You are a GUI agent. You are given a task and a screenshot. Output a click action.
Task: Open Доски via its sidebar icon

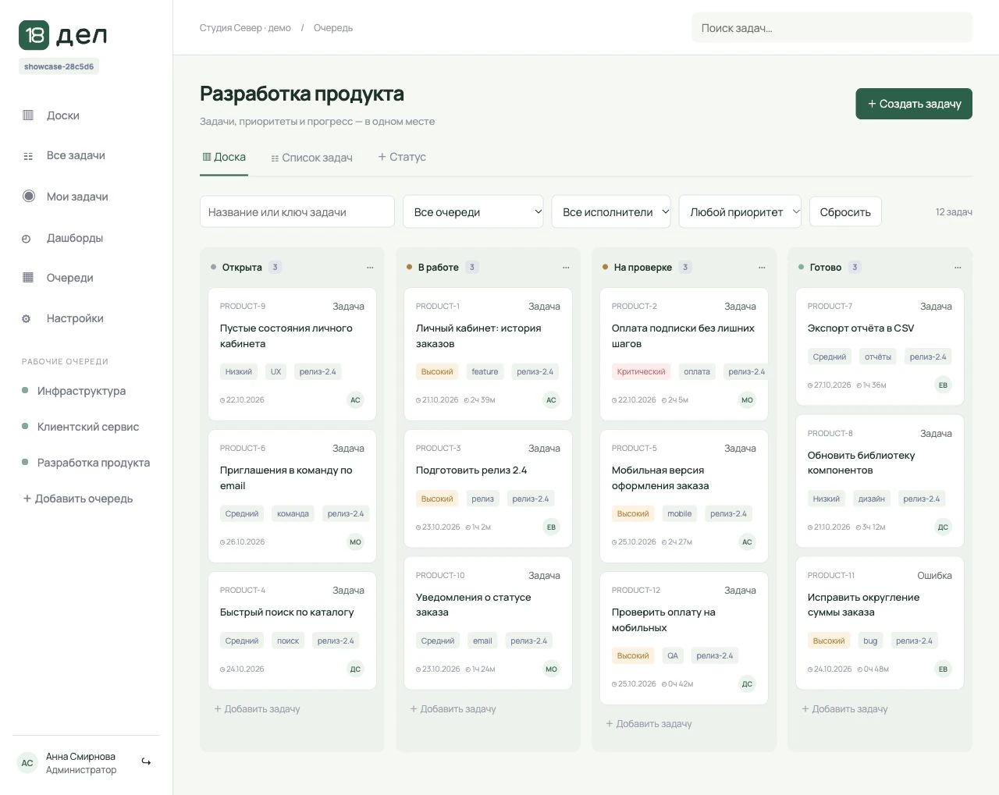coord(28,115)
